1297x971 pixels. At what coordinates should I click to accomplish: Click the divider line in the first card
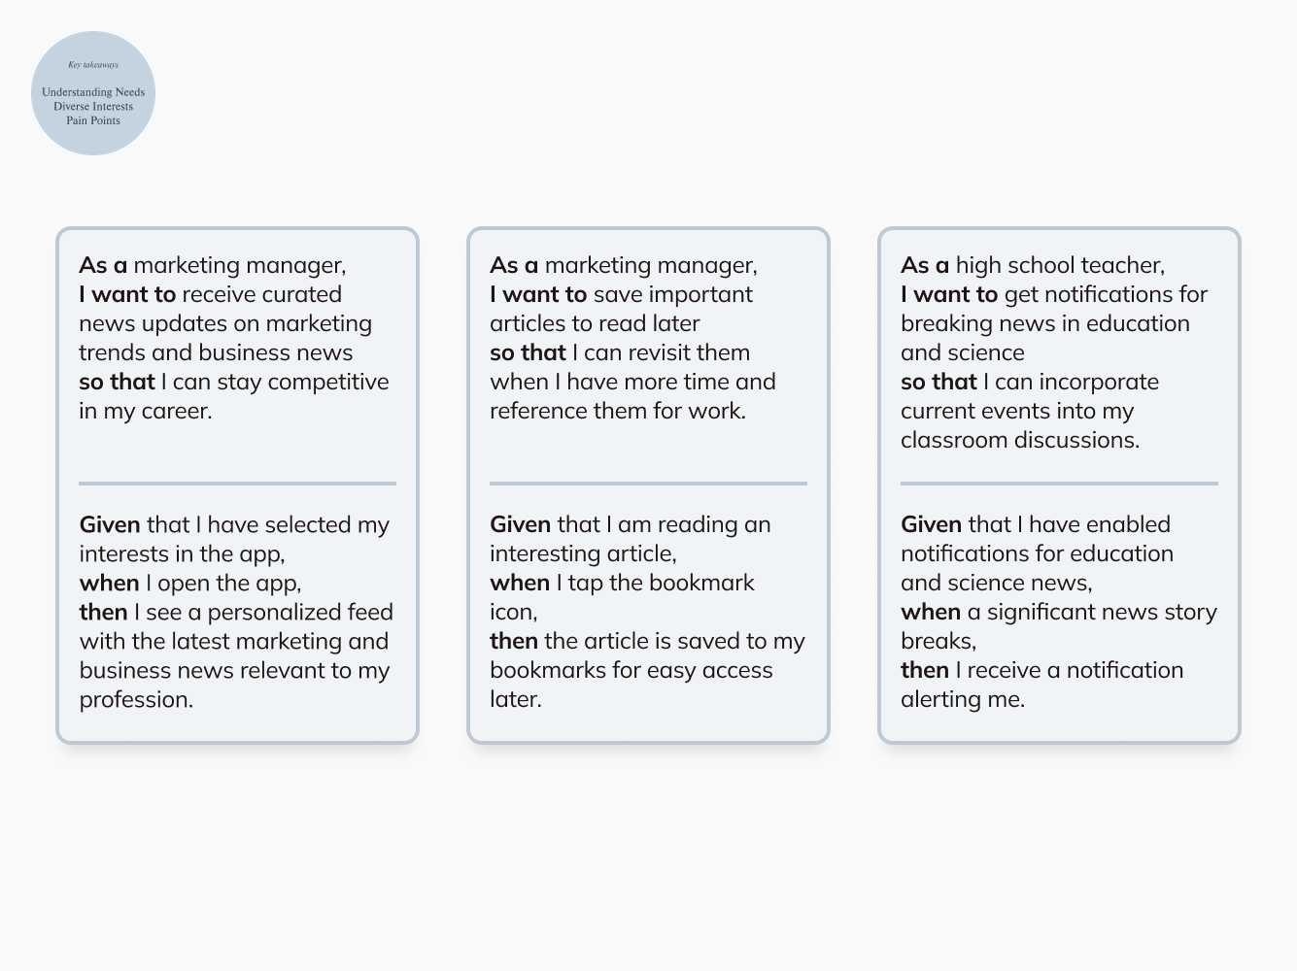[x=237, y=483]
